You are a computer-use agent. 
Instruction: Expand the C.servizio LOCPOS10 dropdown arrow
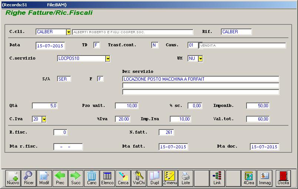tap(108, 59)
